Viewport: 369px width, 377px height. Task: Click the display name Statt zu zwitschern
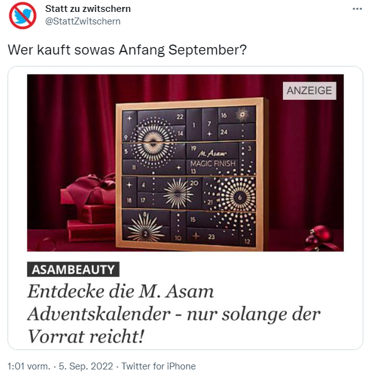pyautogui.click(x=88, y=9)
